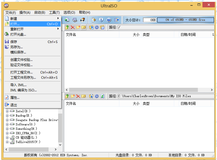This screenshot has height=160, width=217.
Task: Click drive tree horizontal scrollbar right arrow
Action: pyautogui.click(x=55, y=149)
